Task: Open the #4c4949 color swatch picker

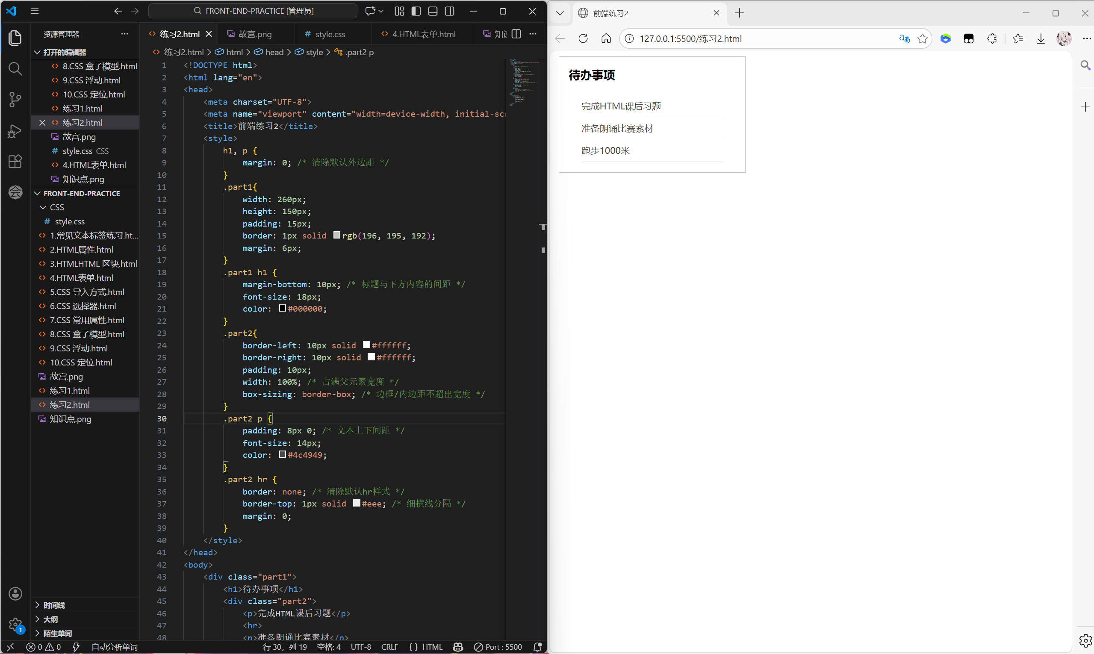Action: click(283, 454)
